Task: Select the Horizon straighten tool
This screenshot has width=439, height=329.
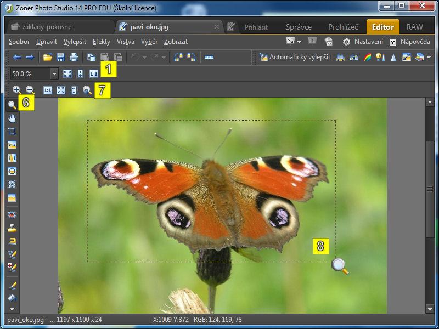Action: tap(12, 145)
